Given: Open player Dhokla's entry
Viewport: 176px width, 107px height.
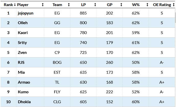Looking at the screenshot, I should [x=24, y=102].
